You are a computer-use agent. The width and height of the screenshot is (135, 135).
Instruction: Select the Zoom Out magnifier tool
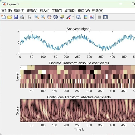coord(43,17)
